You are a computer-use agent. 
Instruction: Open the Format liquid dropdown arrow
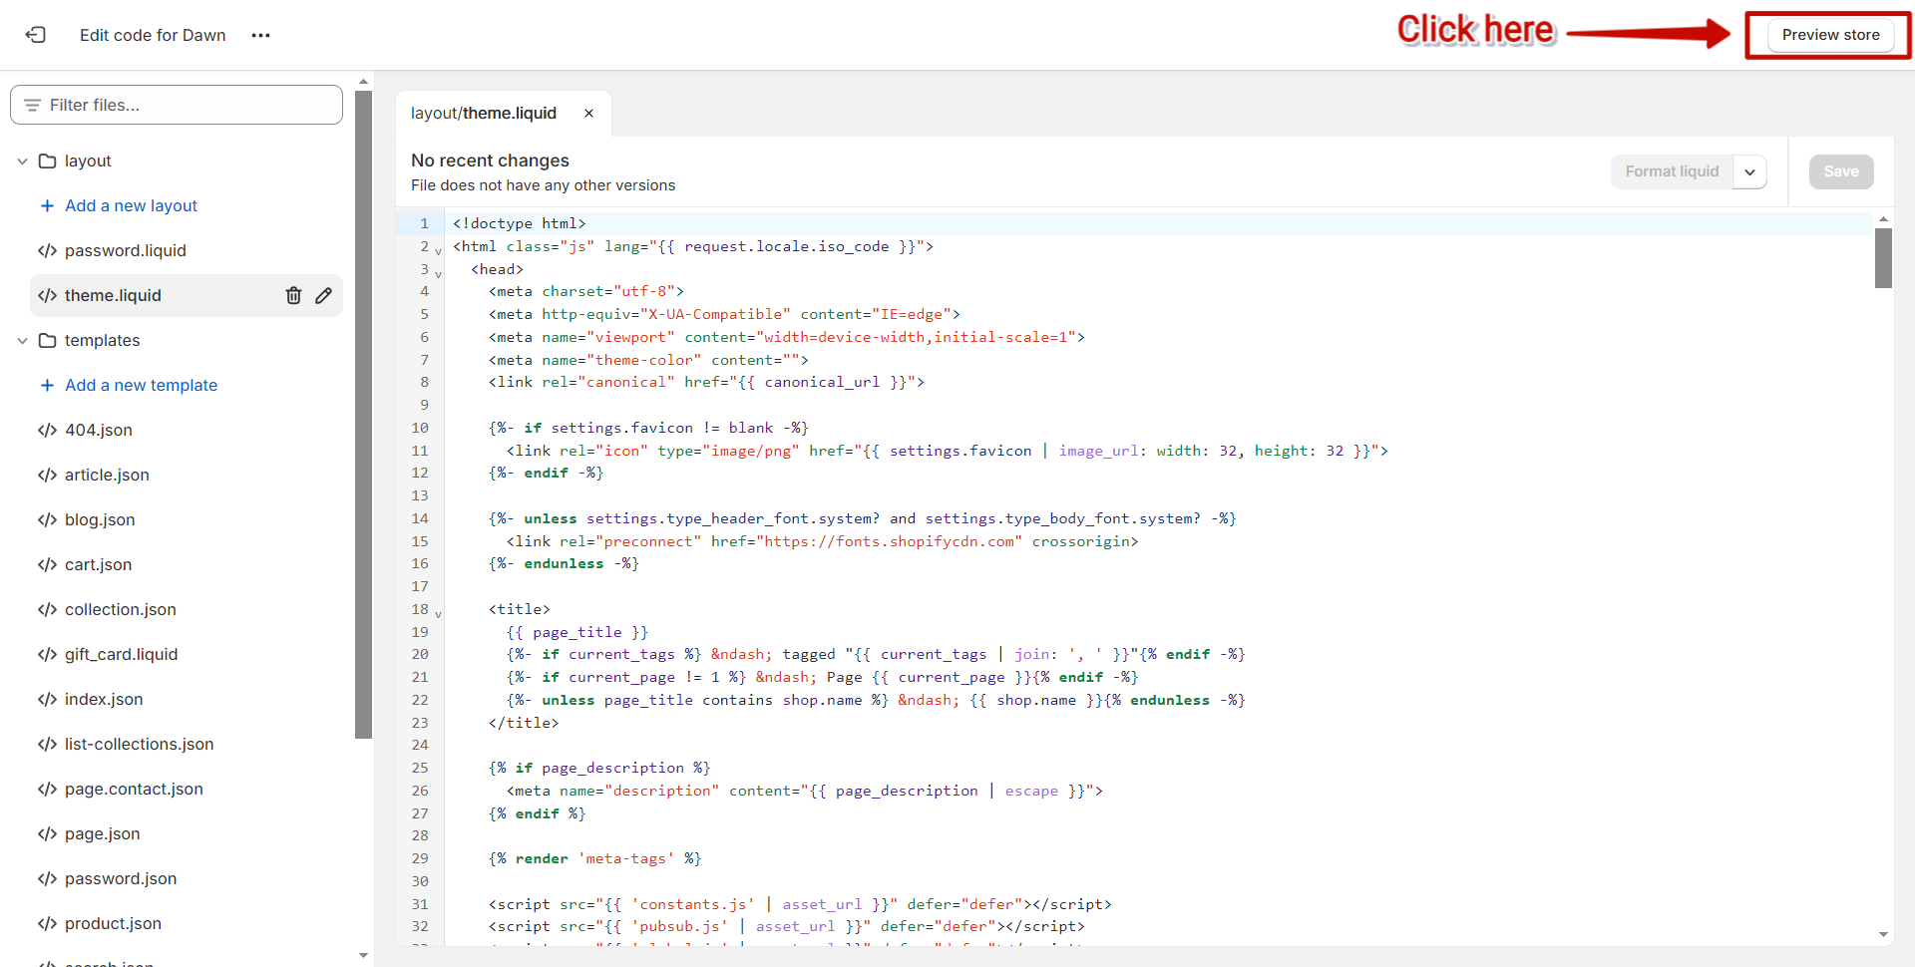[1749, 171]
